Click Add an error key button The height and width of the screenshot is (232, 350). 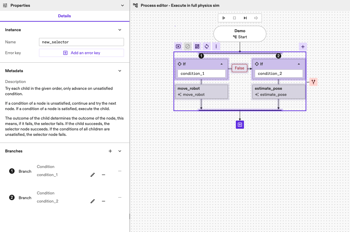click(82, 53)
